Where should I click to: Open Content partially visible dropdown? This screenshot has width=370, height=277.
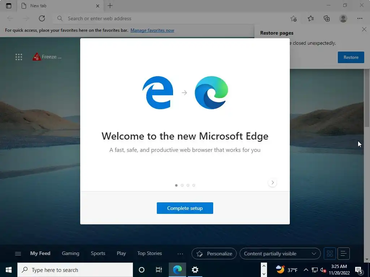pos(280,254)
